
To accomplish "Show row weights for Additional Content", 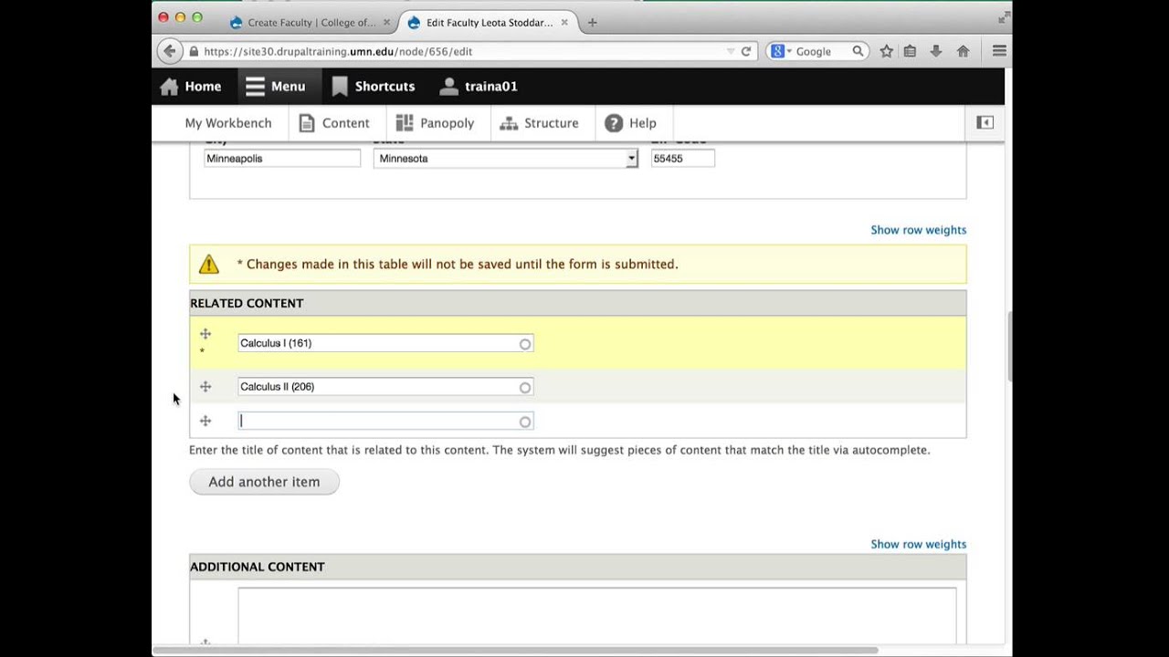I will [918, 544].
